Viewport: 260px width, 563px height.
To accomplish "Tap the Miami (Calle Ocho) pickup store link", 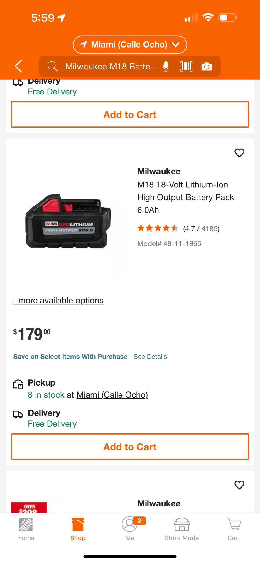I will (112, 395).
